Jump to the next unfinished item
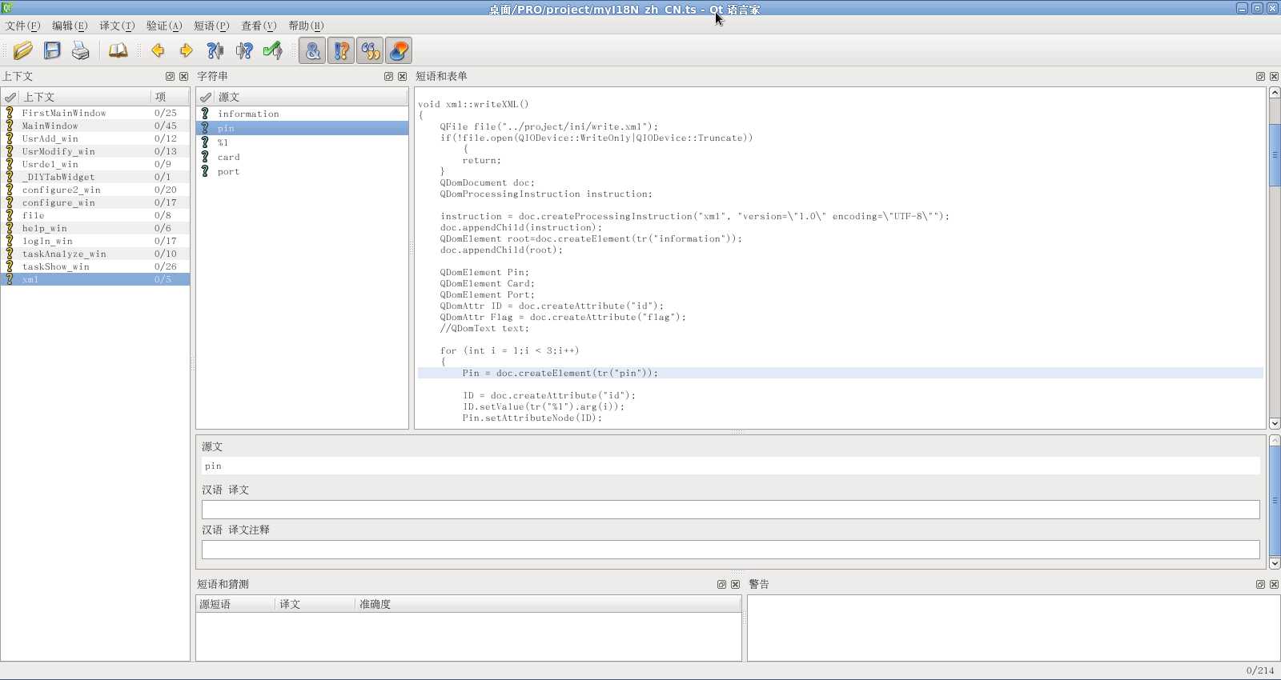Screen dimensions: 1281x680 [x=244, y=50]
